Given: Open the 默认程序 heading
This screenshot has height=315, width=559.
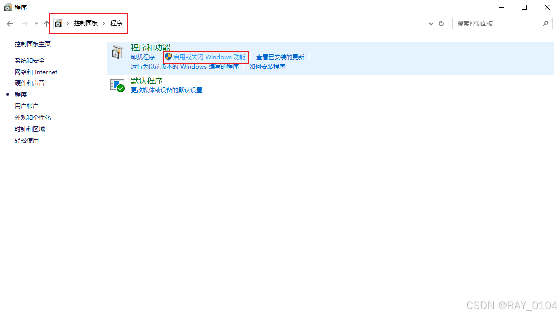Looking at the screenshot, I should [x=147, y=81].
